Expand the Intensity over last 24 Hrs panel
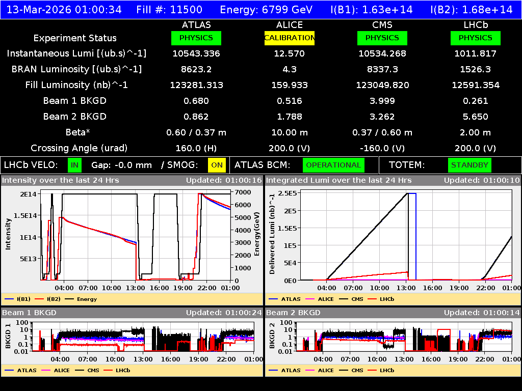 (x=61, y=180)
